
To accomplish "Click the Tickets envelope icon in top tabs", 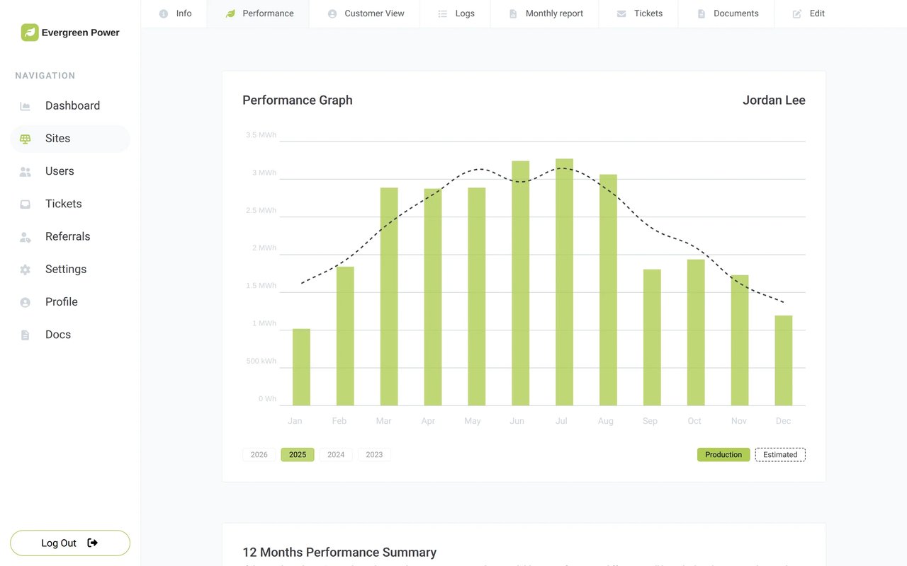I will pyautogui.click(x=621, y=13).
